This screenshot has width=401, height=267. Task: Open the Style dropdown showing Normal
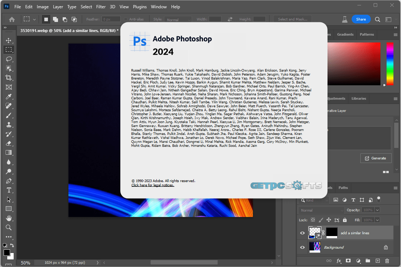(x=178, y=20)
